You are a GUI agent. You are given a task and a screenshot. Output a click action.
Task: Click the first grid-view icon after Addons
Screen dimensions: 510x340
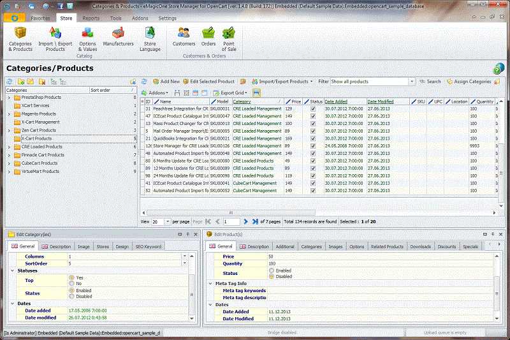(177, 93)
